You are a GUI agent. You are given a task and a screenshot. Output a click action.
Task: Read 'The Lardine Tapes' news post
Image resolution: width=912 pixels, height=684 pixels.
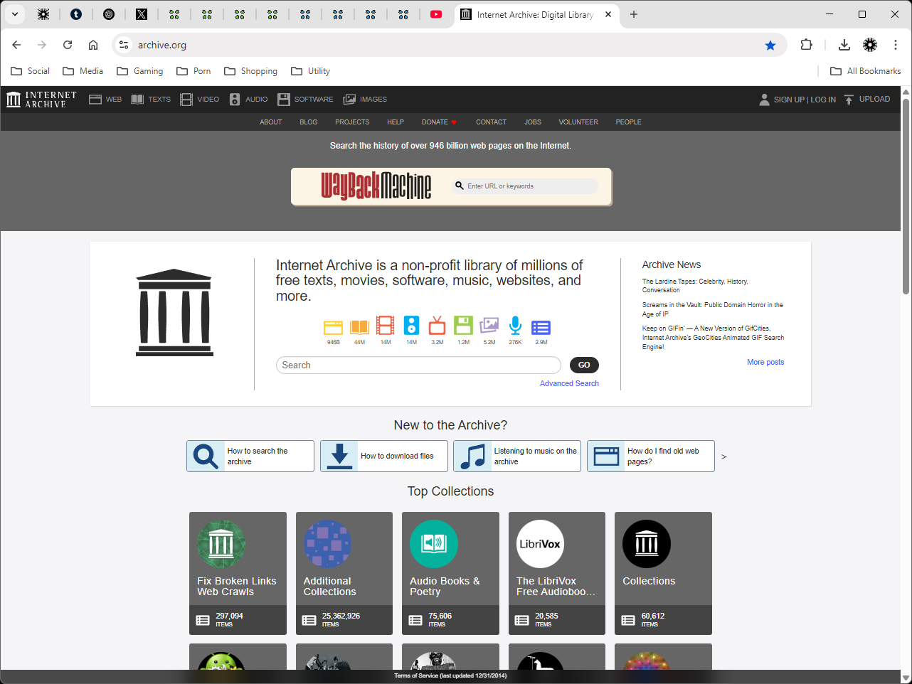(x=695, y=286)
